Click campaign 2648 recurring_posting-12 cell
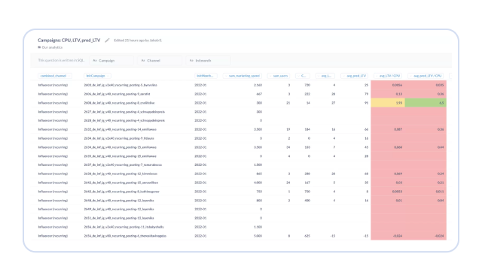Screen dimensions: 482x275 pos(119,200)
